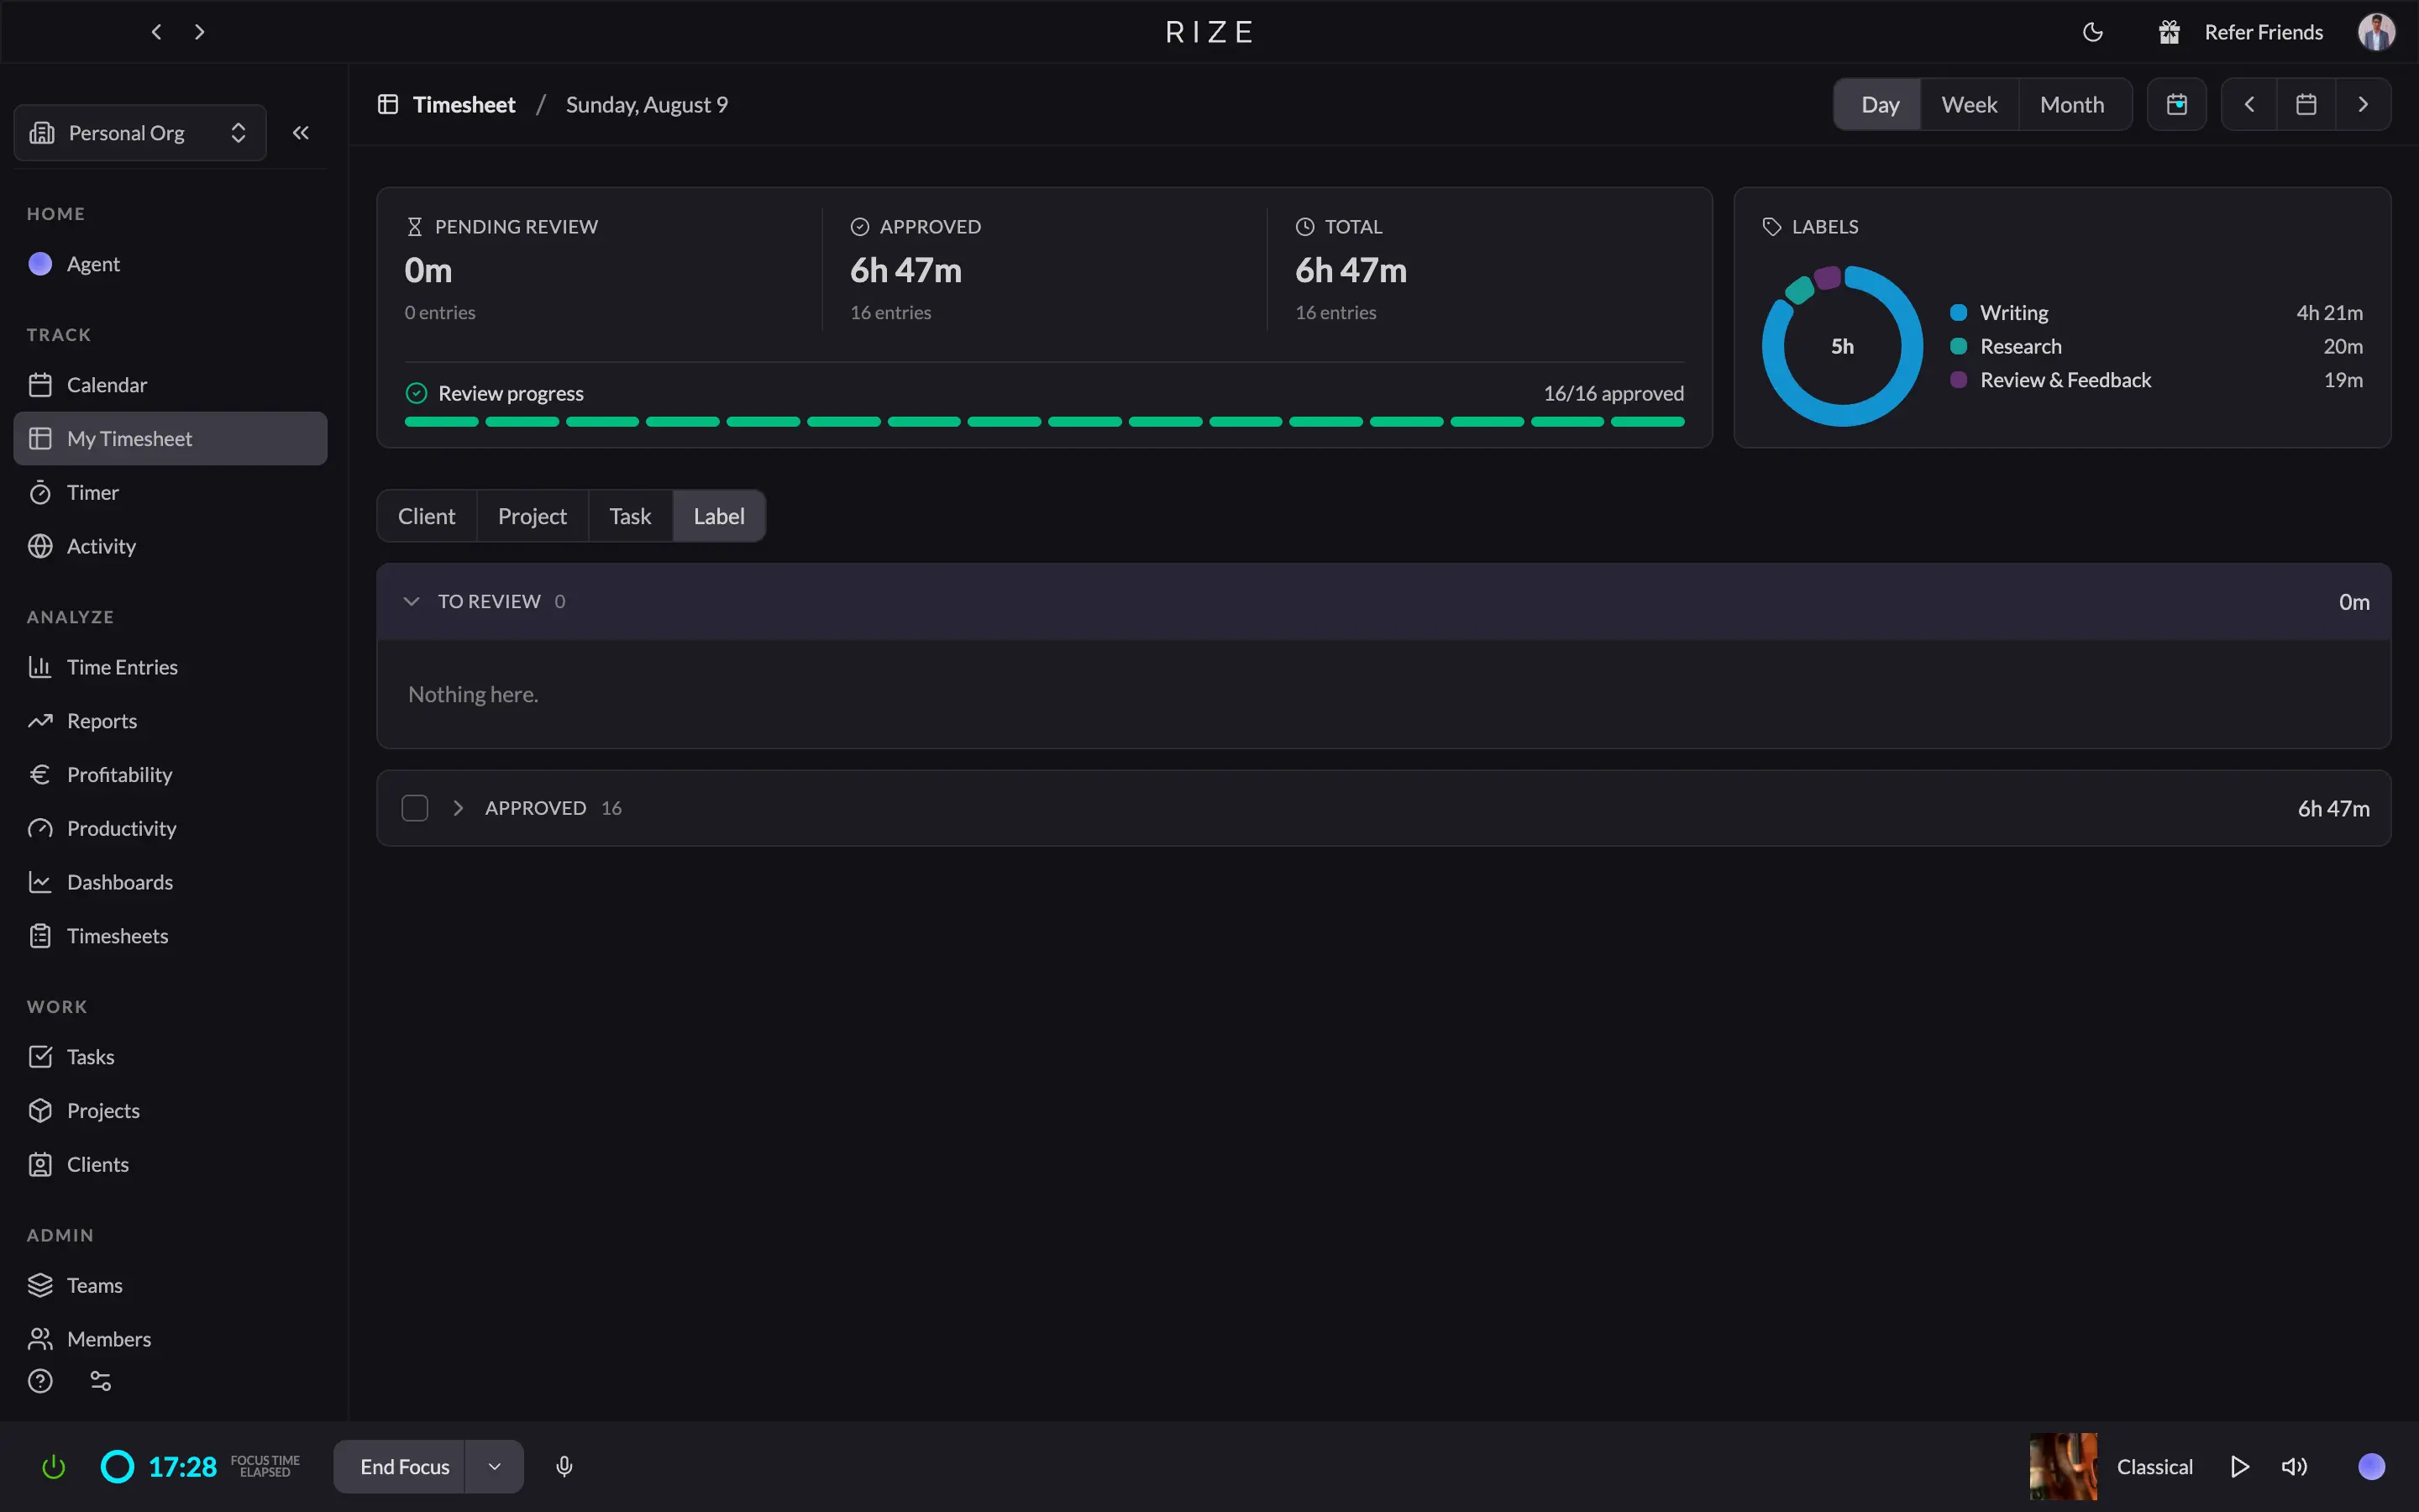
Task: Open the volume speaker control
Action: (x=2294, y=1467)
